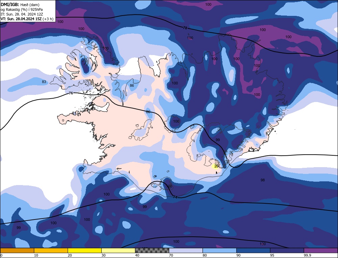This screenshot has height=258, width=338.
Task: Click the 'VT: Sun. 28.04.2024 15Z' line
Action: (x=21, y=19)
